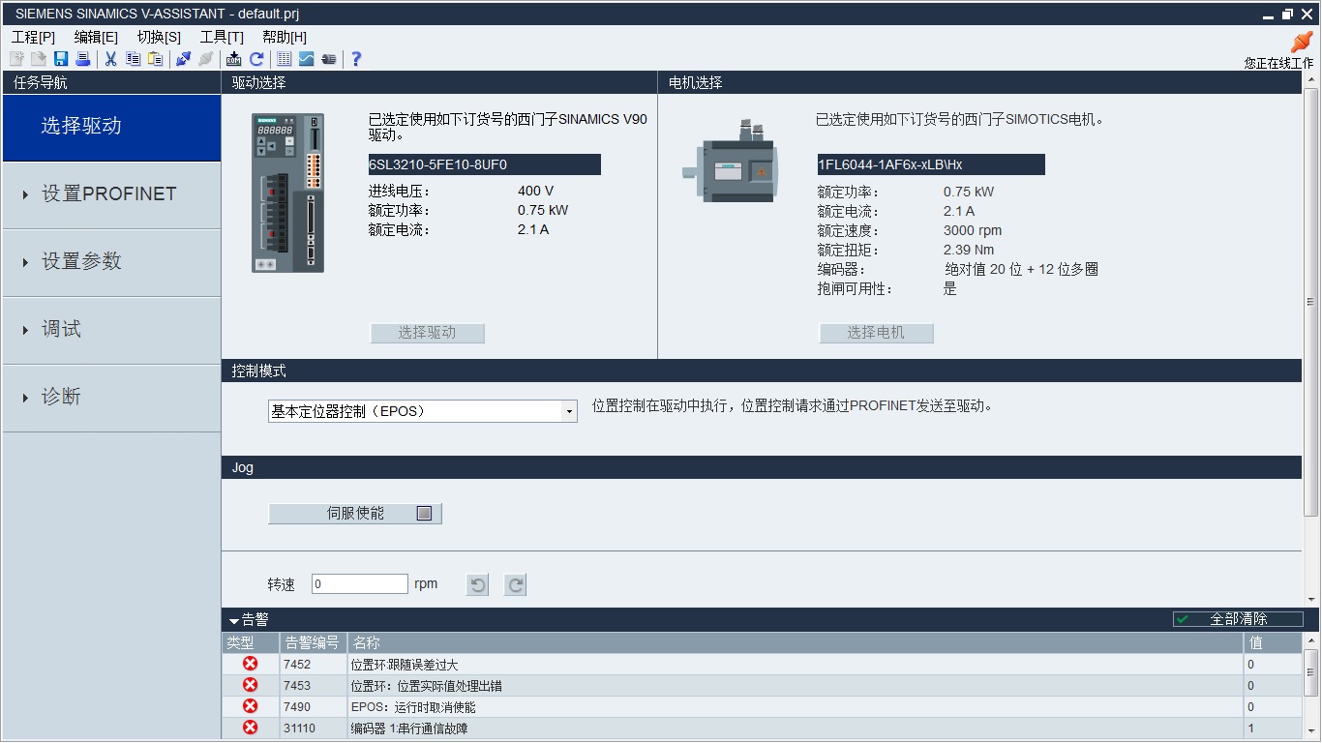
Task: Click the clockwise jog rotation button
Action: tap(516, 584)
